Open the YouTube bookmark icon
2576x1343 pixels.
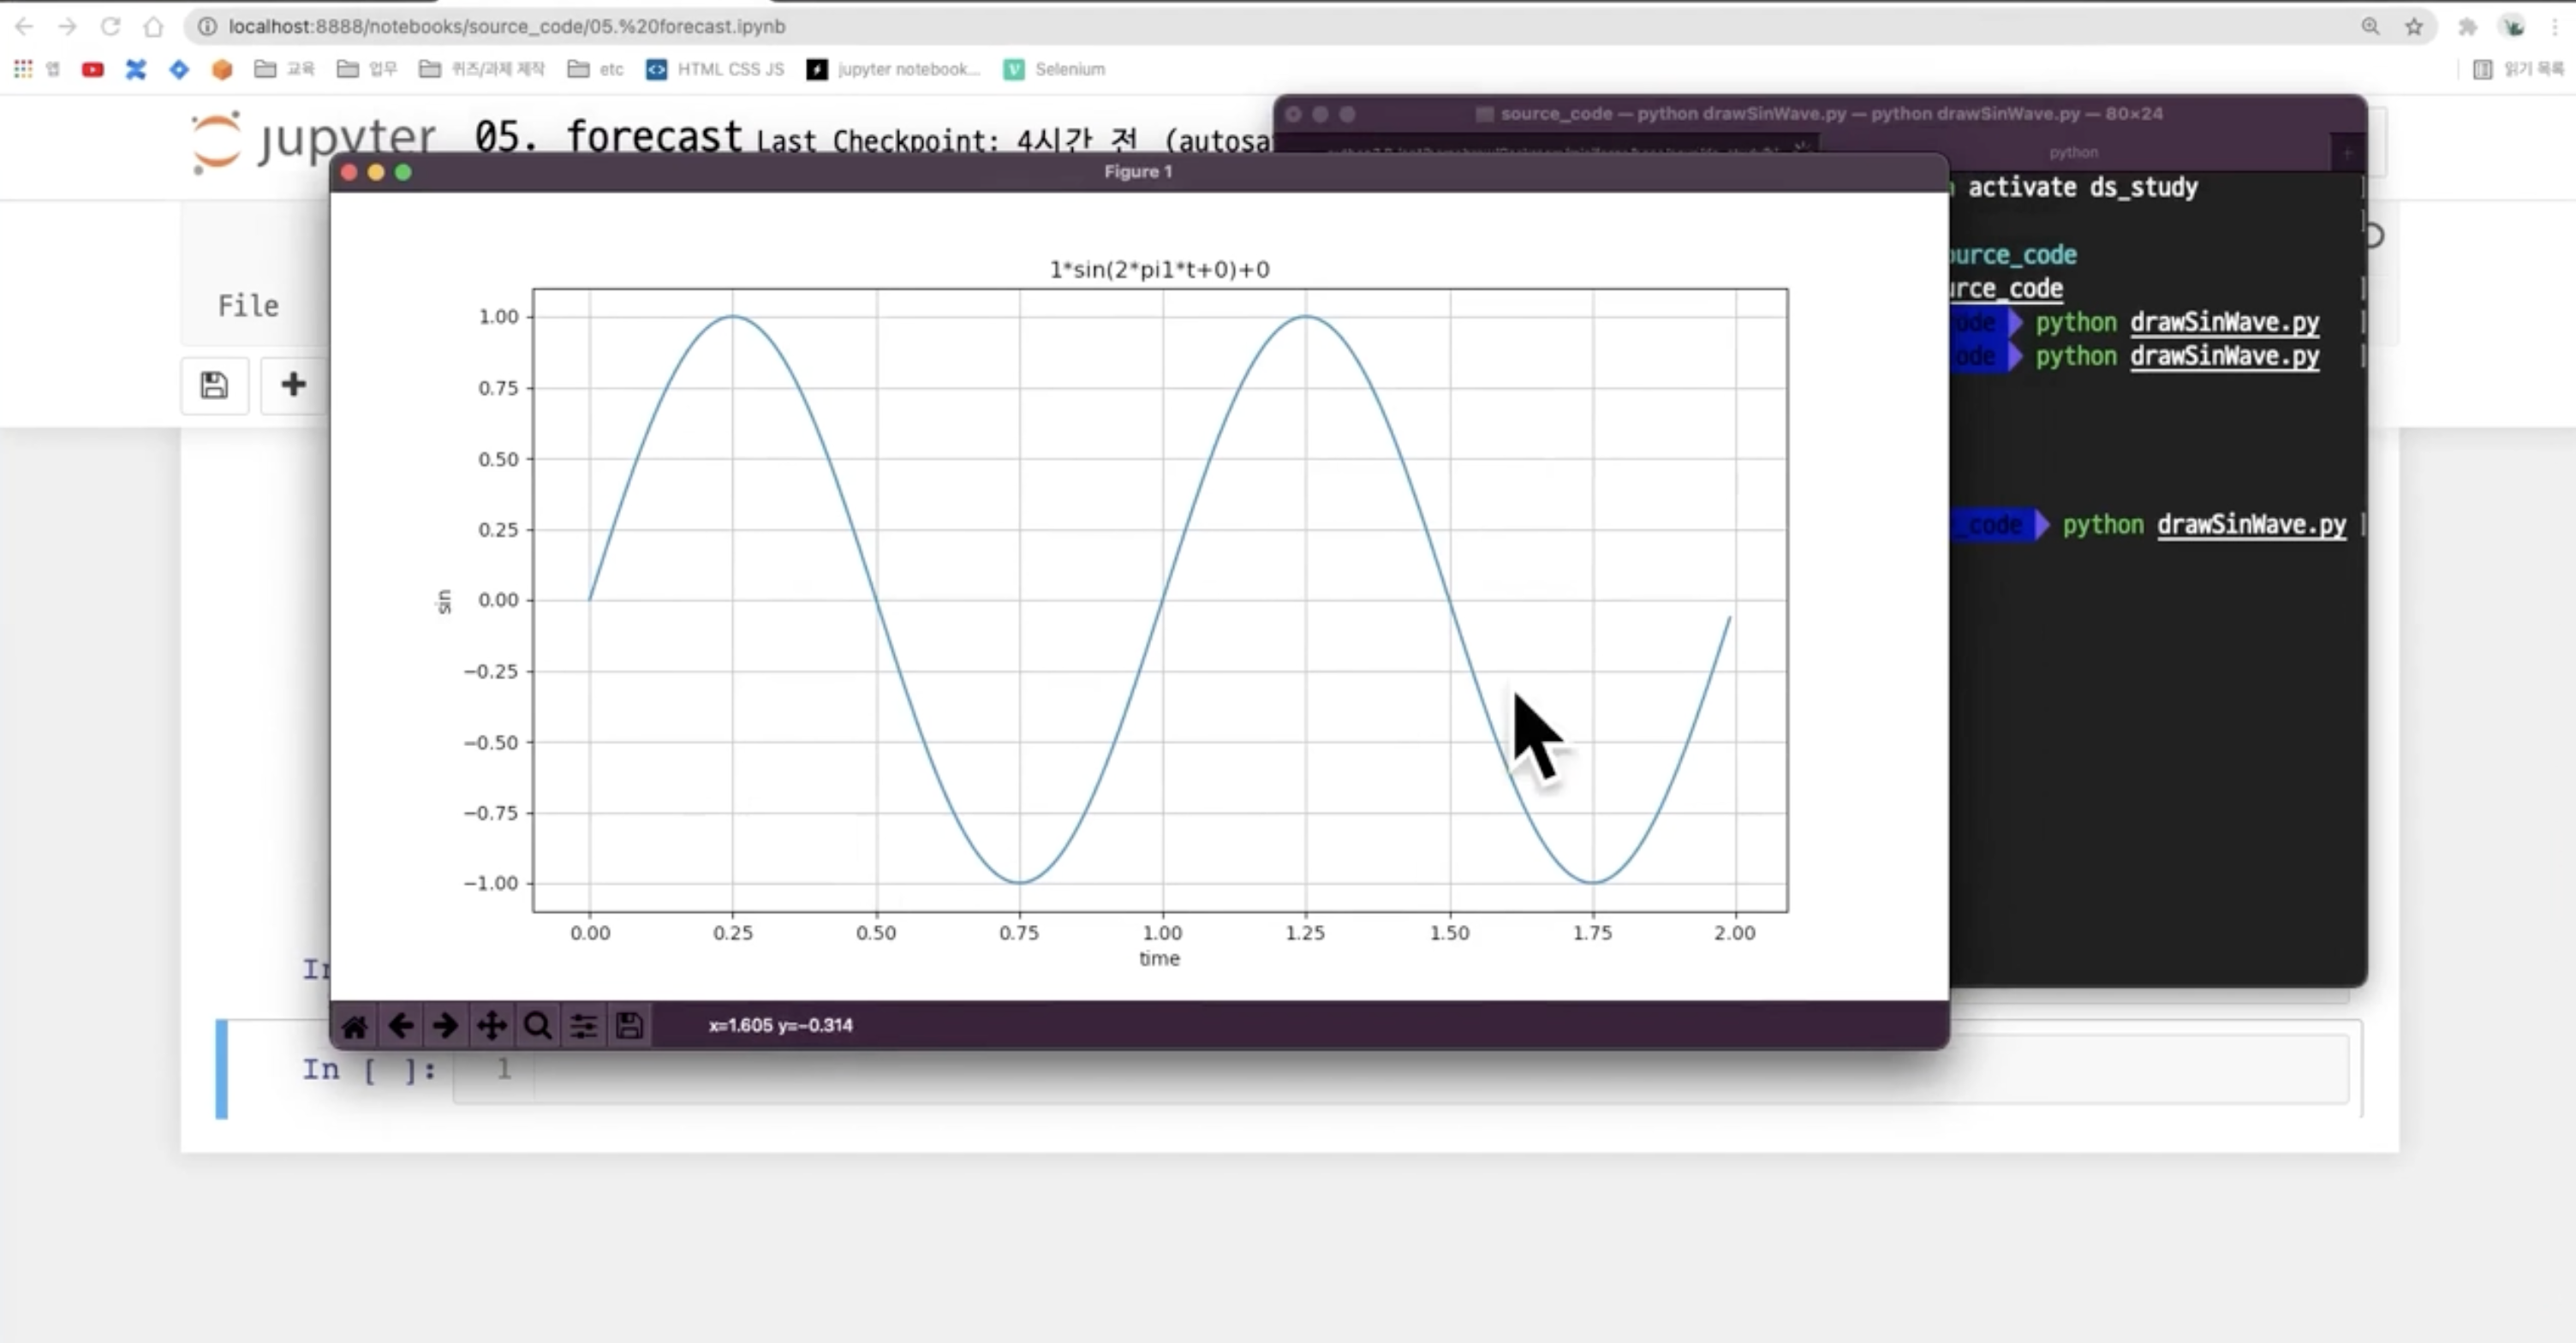pyautogui.click(x=93, y=69)
